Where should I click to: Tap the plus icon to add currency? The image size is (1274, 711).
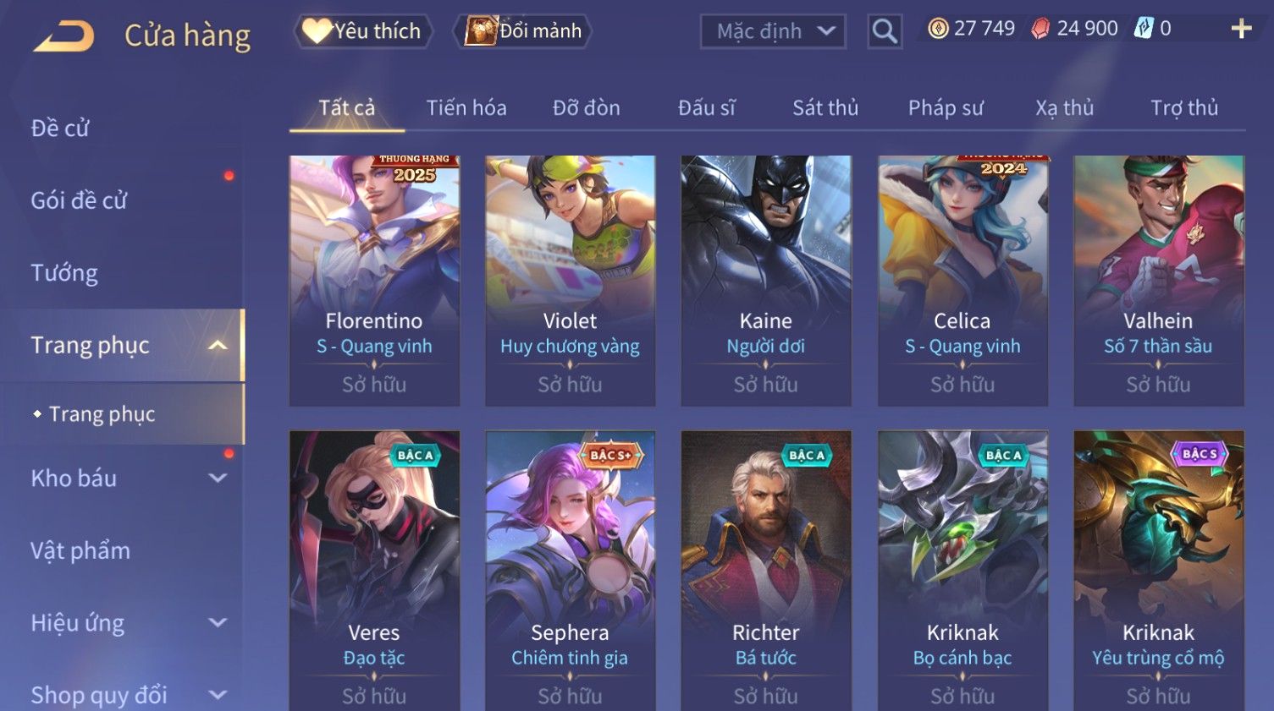1241,29
